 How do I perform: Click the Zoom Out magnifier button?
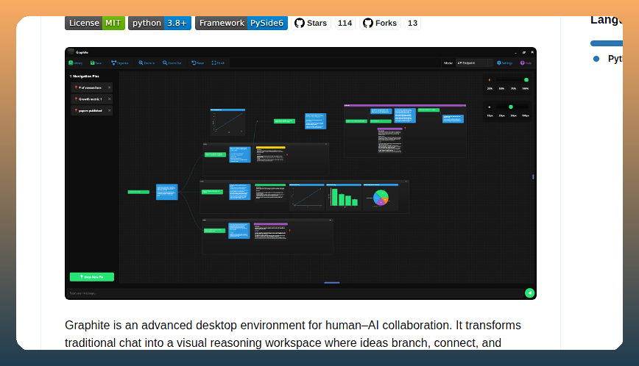(x=172, y=63)
